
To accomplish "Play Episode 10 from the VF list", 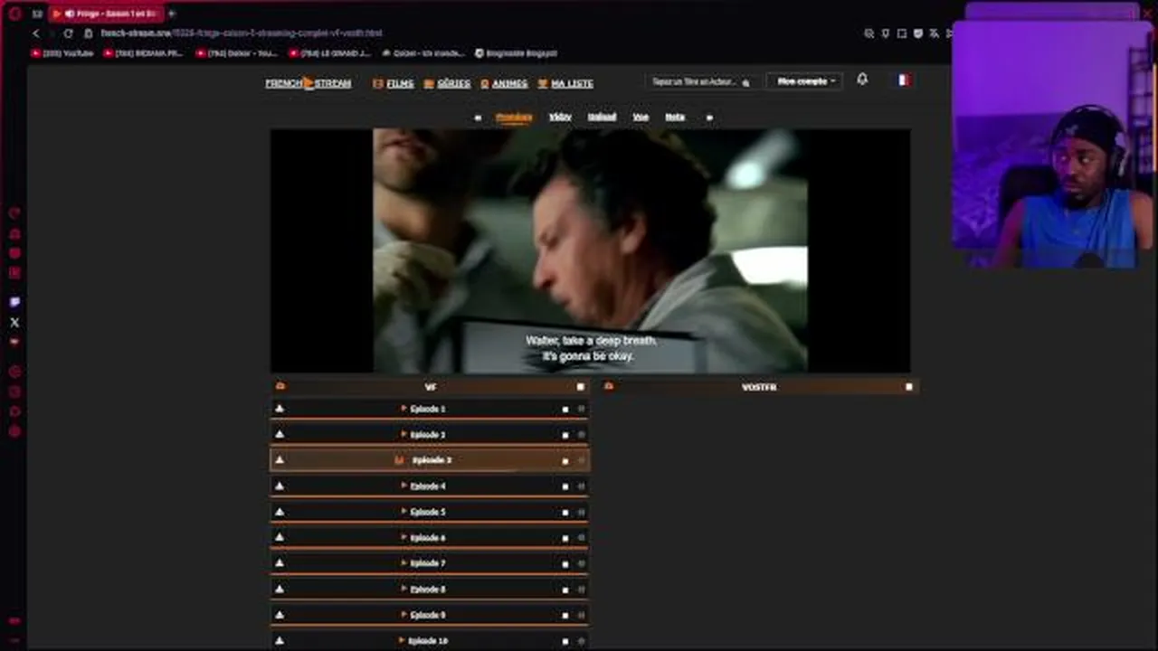I will 430,640.
